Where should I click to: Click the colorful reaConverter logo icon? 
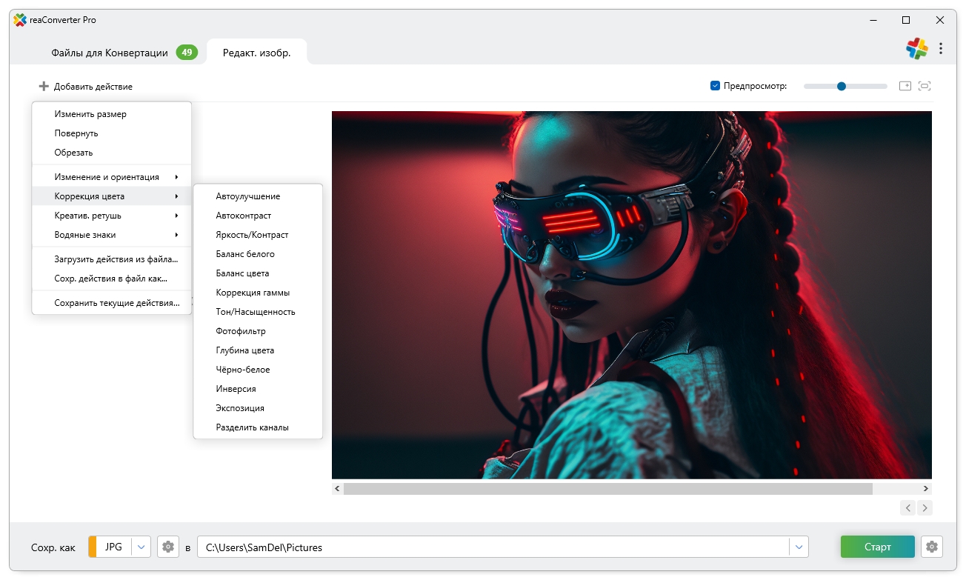(917, 49)
